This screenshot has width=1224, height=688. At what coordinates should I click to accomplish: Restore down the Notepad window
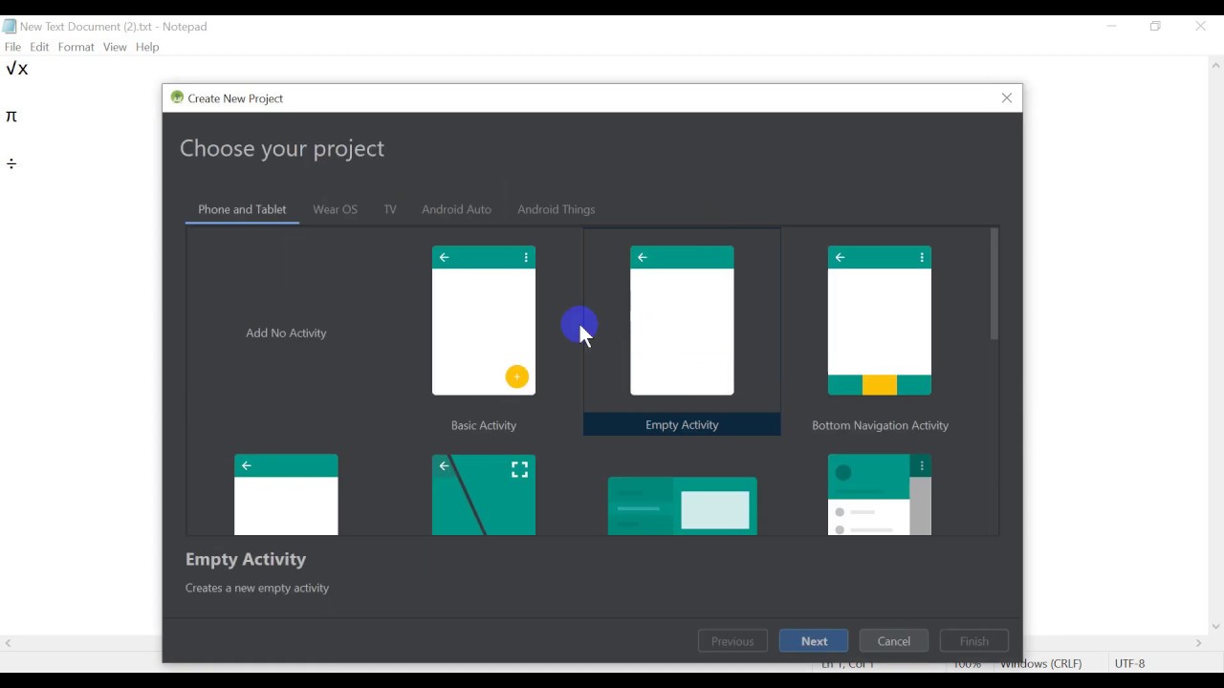click(1156, 27)
